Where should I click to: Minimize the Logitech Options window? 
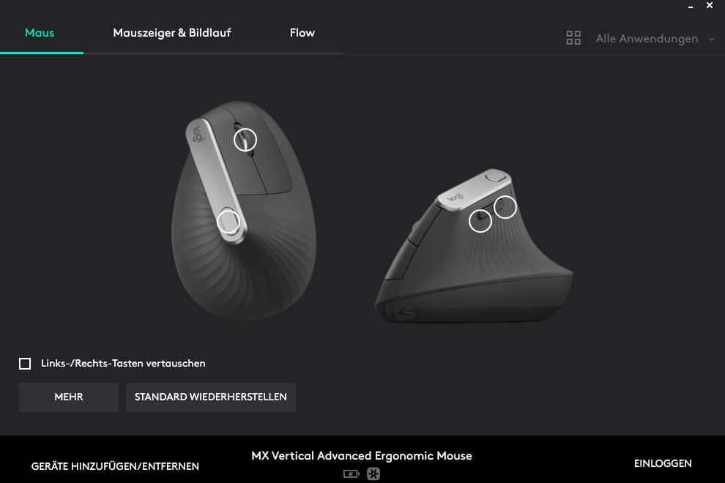point(691,7)
